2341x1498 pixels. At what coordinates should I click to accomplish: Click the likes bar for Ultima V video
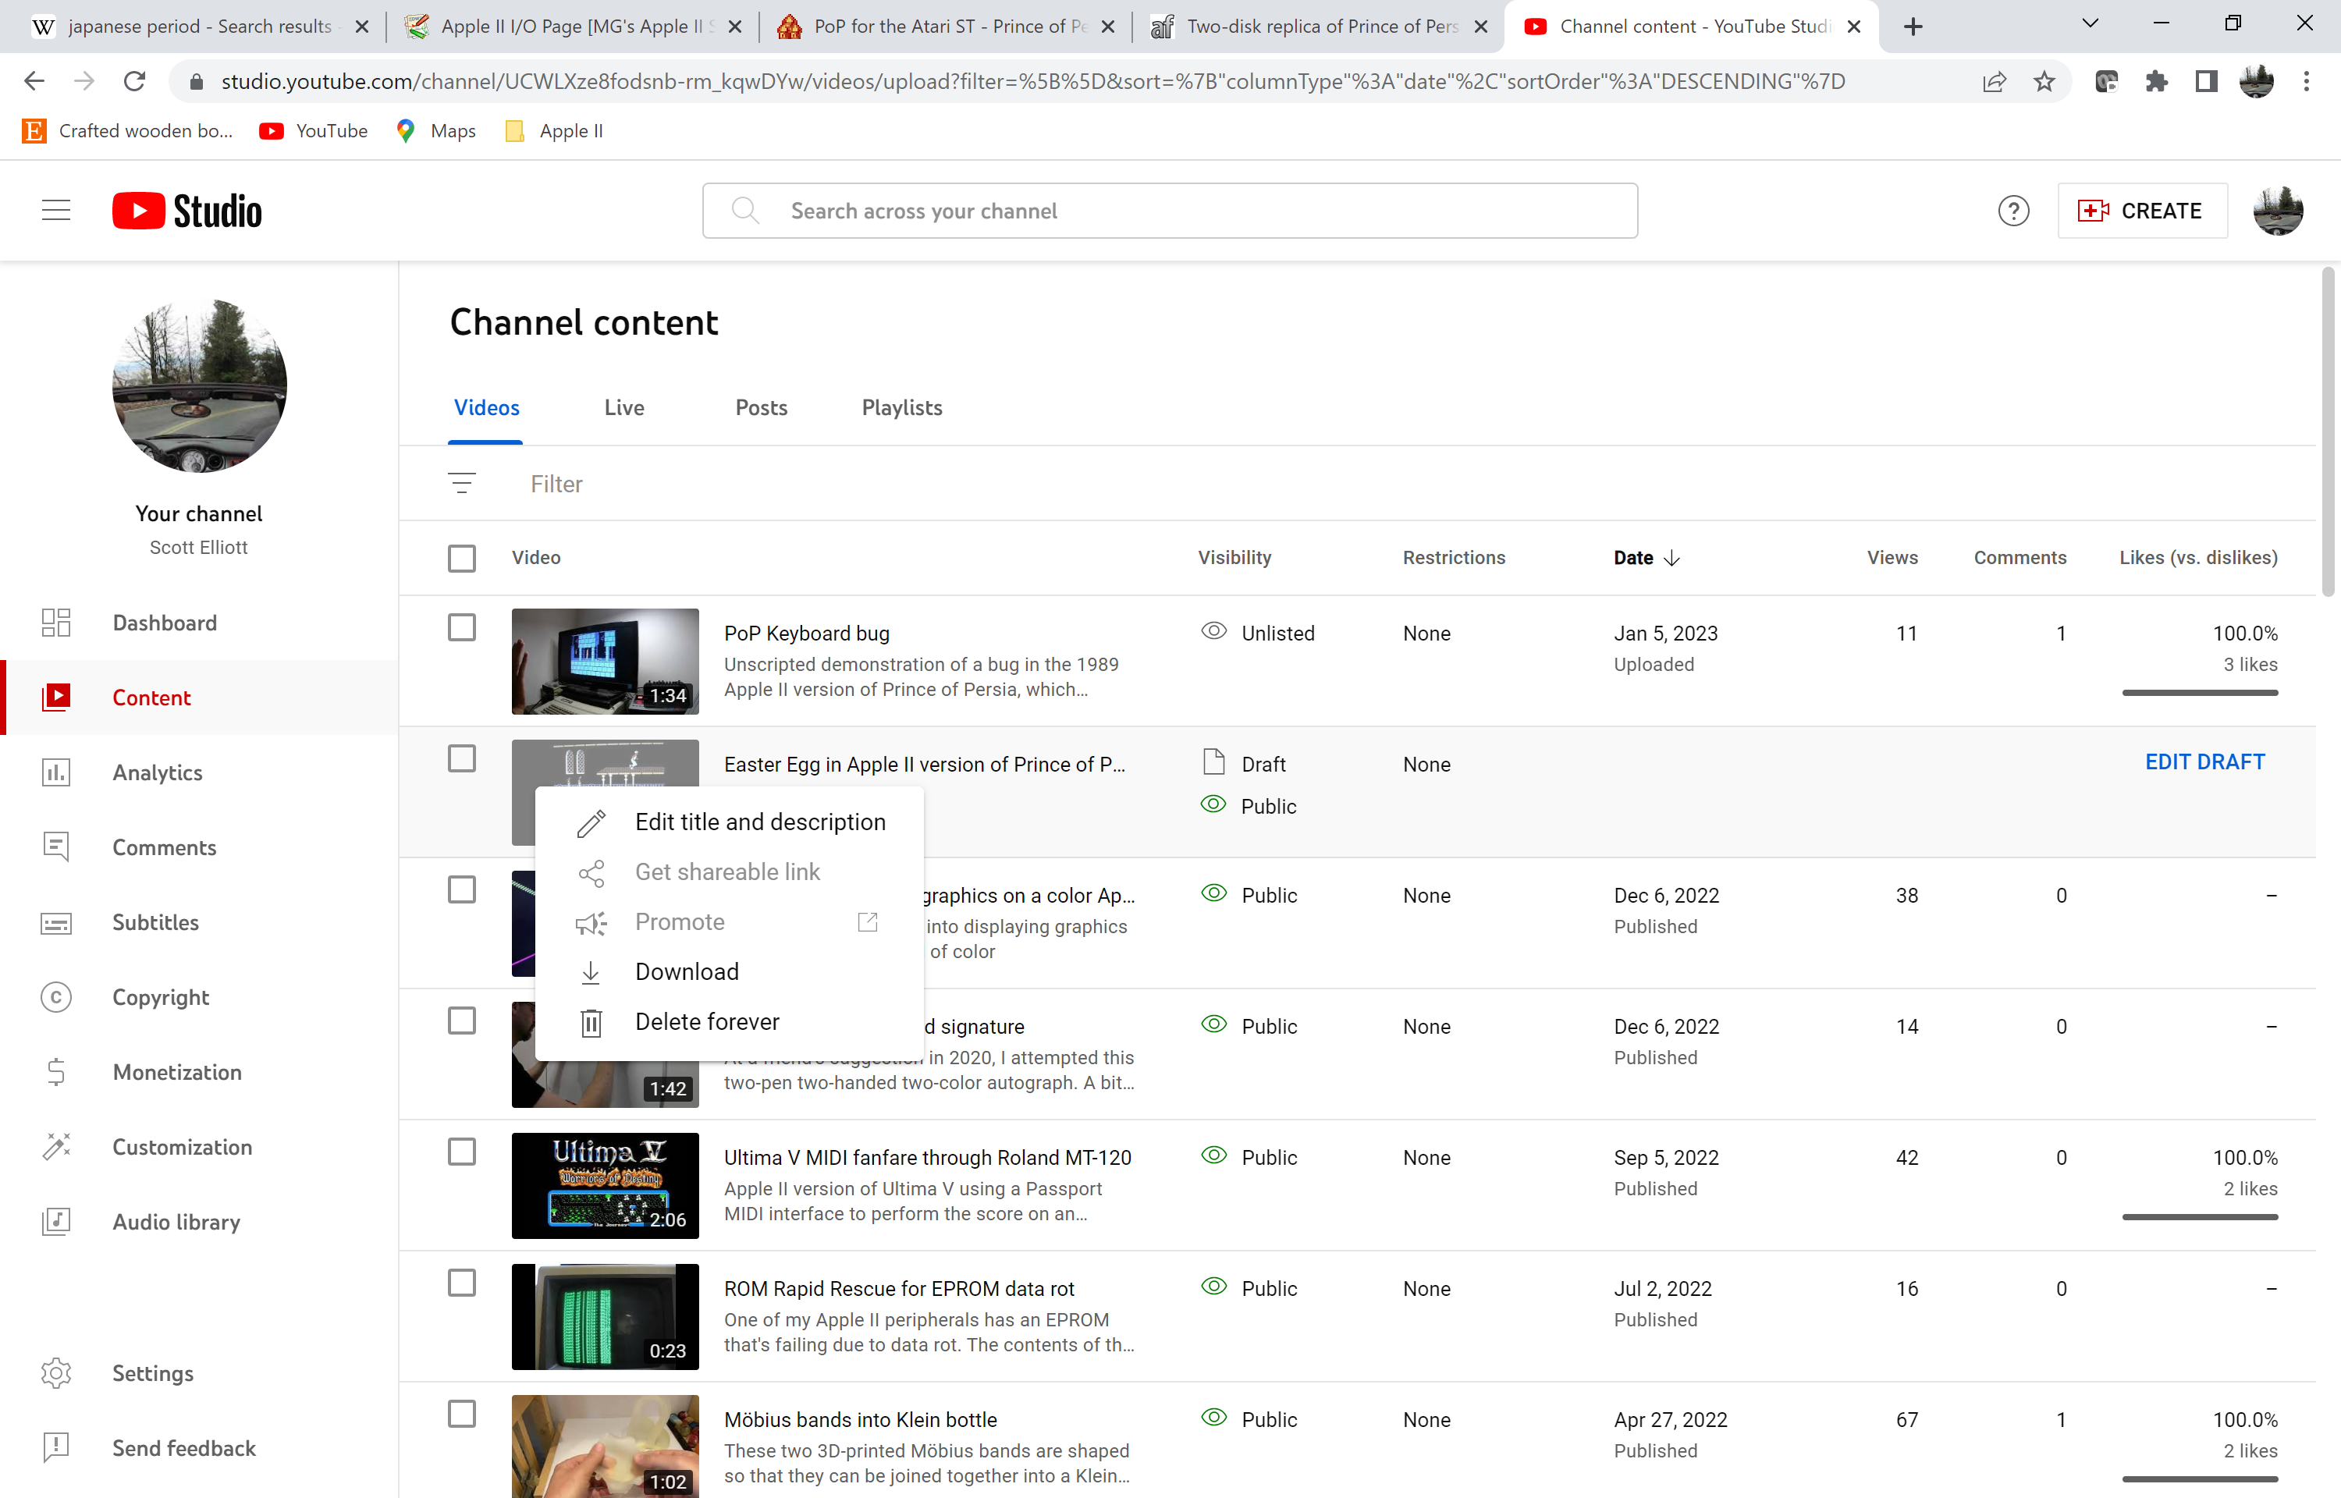2200,1217
